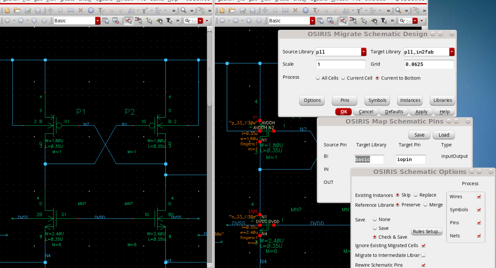Enable Migrate to Intermediate Library checkbox

(423, 255)
